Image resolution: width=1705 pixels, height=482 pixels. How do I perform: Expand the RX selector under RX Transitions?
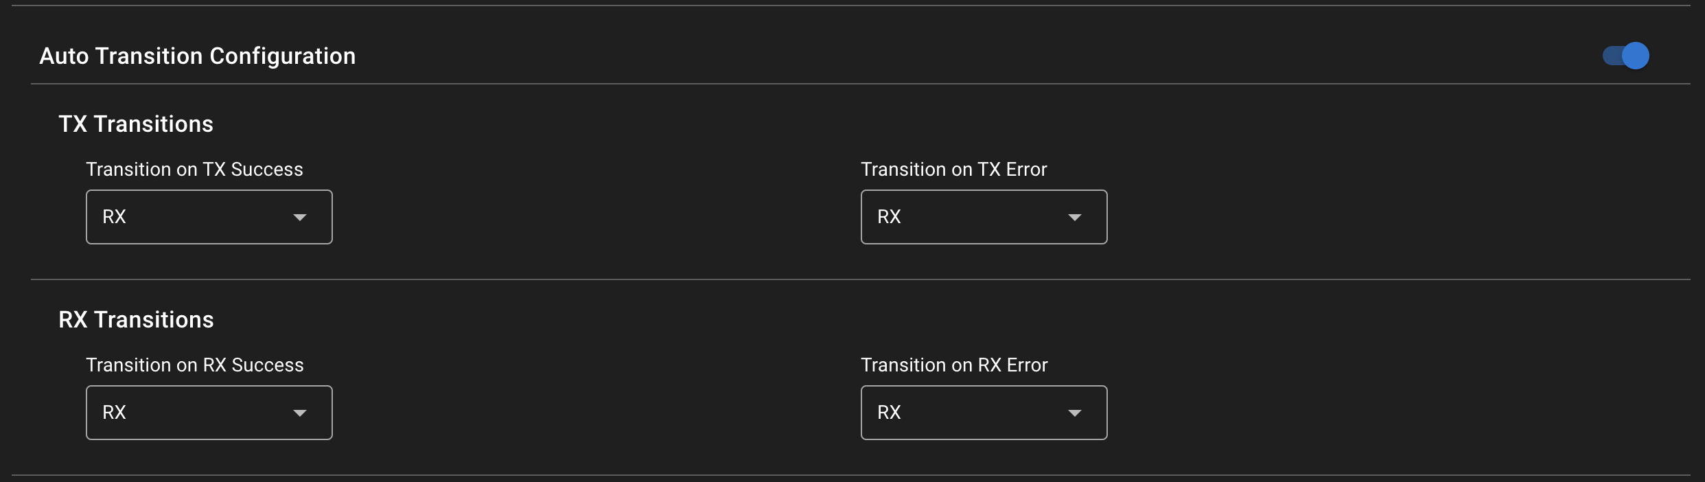tap(209, 413)
